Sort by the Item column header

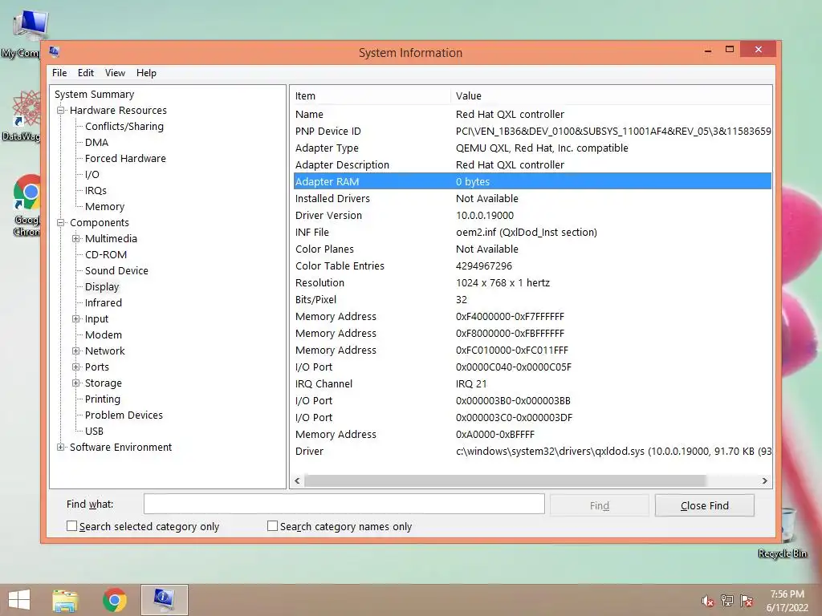(370, 96)
